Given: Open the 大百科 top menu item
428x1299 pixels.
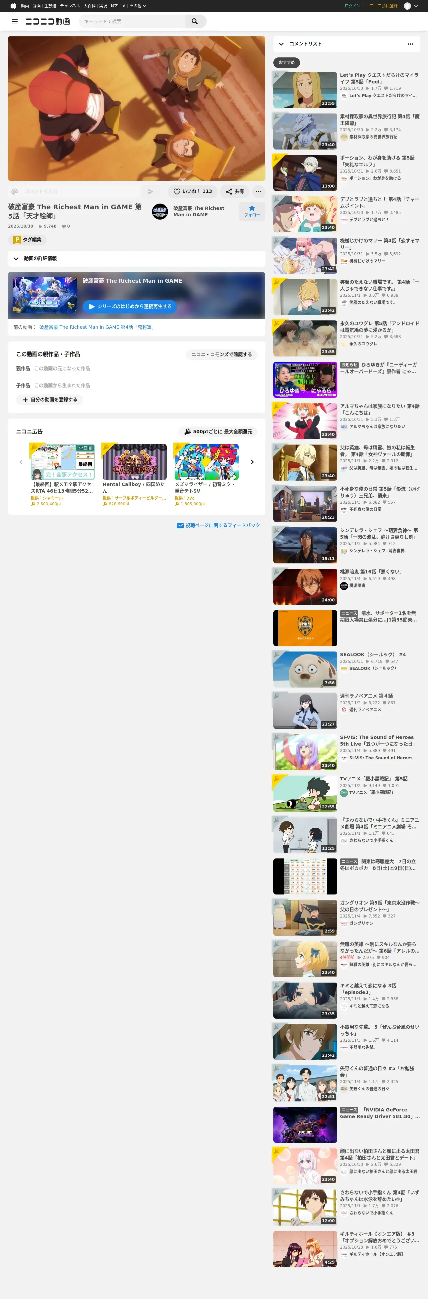Looking at the screenshot, I should tap(90, 6).
